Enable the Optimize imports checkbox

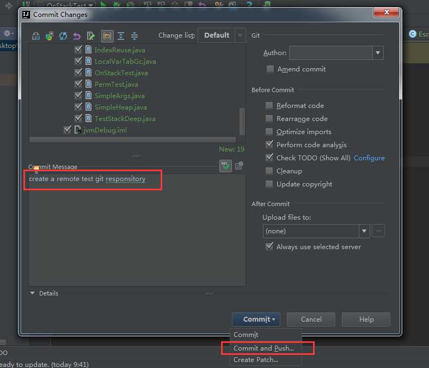[x=269, y=131]
